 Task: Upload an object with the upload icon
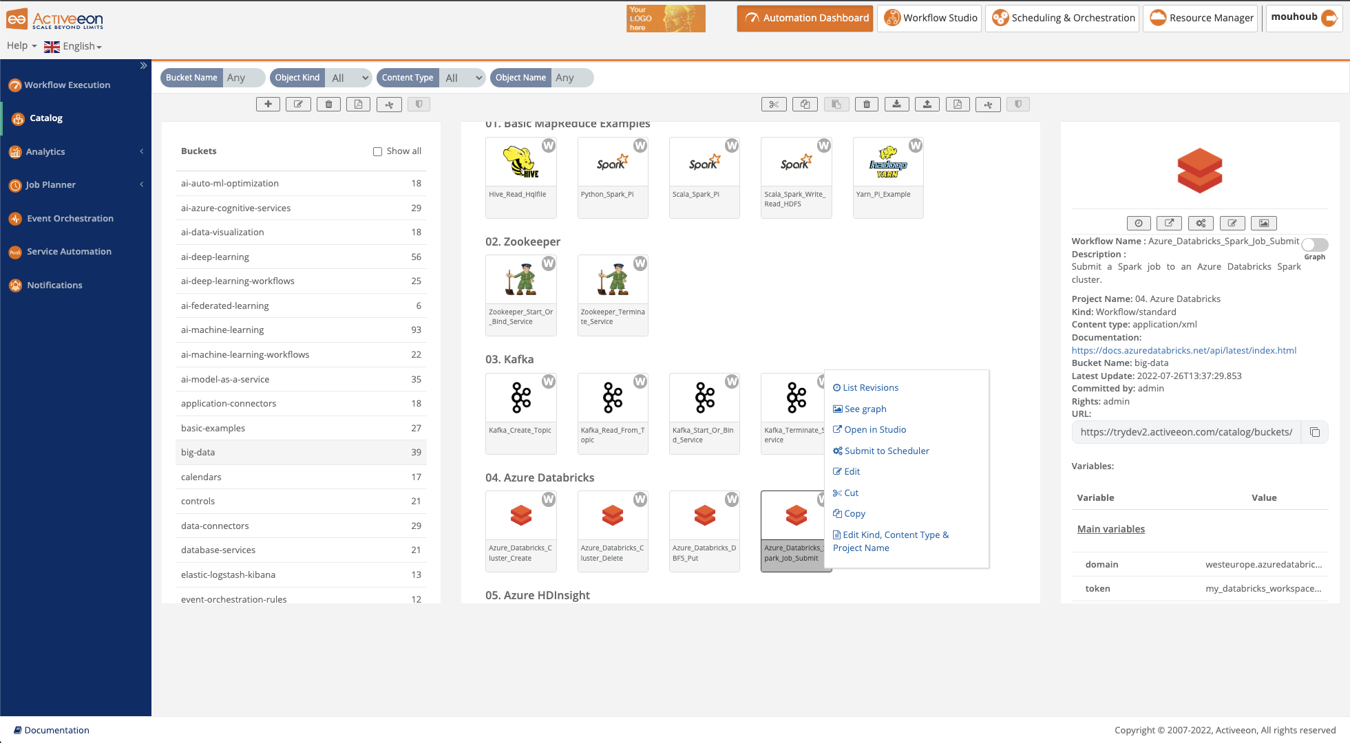pos(927,105)
